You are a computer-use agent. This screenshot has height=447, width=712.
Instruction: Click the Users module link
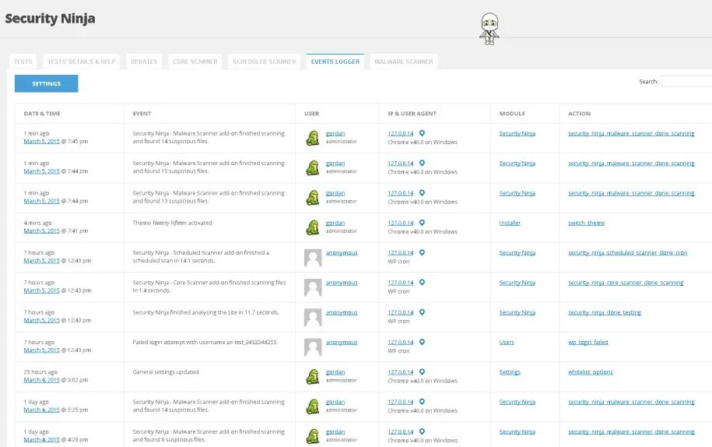coord(507,342)
